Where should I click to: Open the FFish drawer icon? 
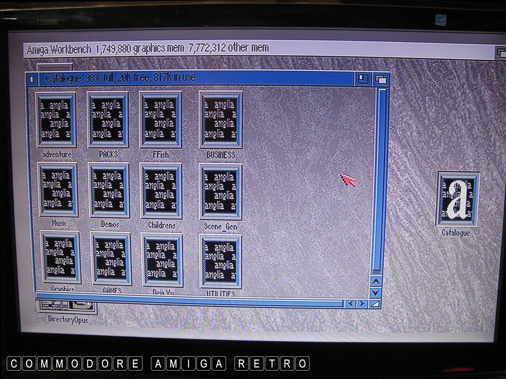160,120
